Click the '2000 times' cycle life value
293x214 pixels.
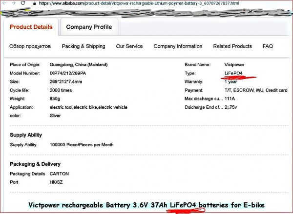point(61,90)
